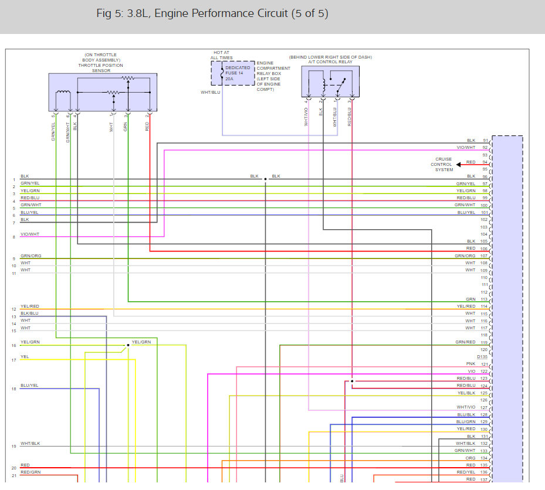Click the GRN/RED label at pin 119
Viewport: 545px width, 490px height.
465,342
